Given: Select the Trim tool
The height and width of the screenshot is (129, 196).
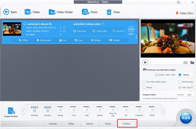Looking at the screenshot, I should coord(73,111).
